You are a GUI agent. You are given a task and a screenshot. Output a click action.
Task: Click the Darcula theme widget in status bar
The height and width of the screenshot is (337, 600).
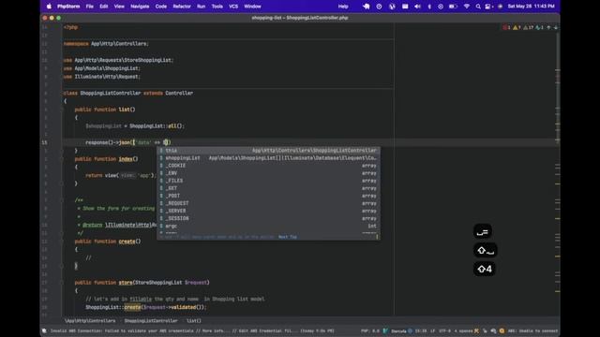[x=397, y=330]
